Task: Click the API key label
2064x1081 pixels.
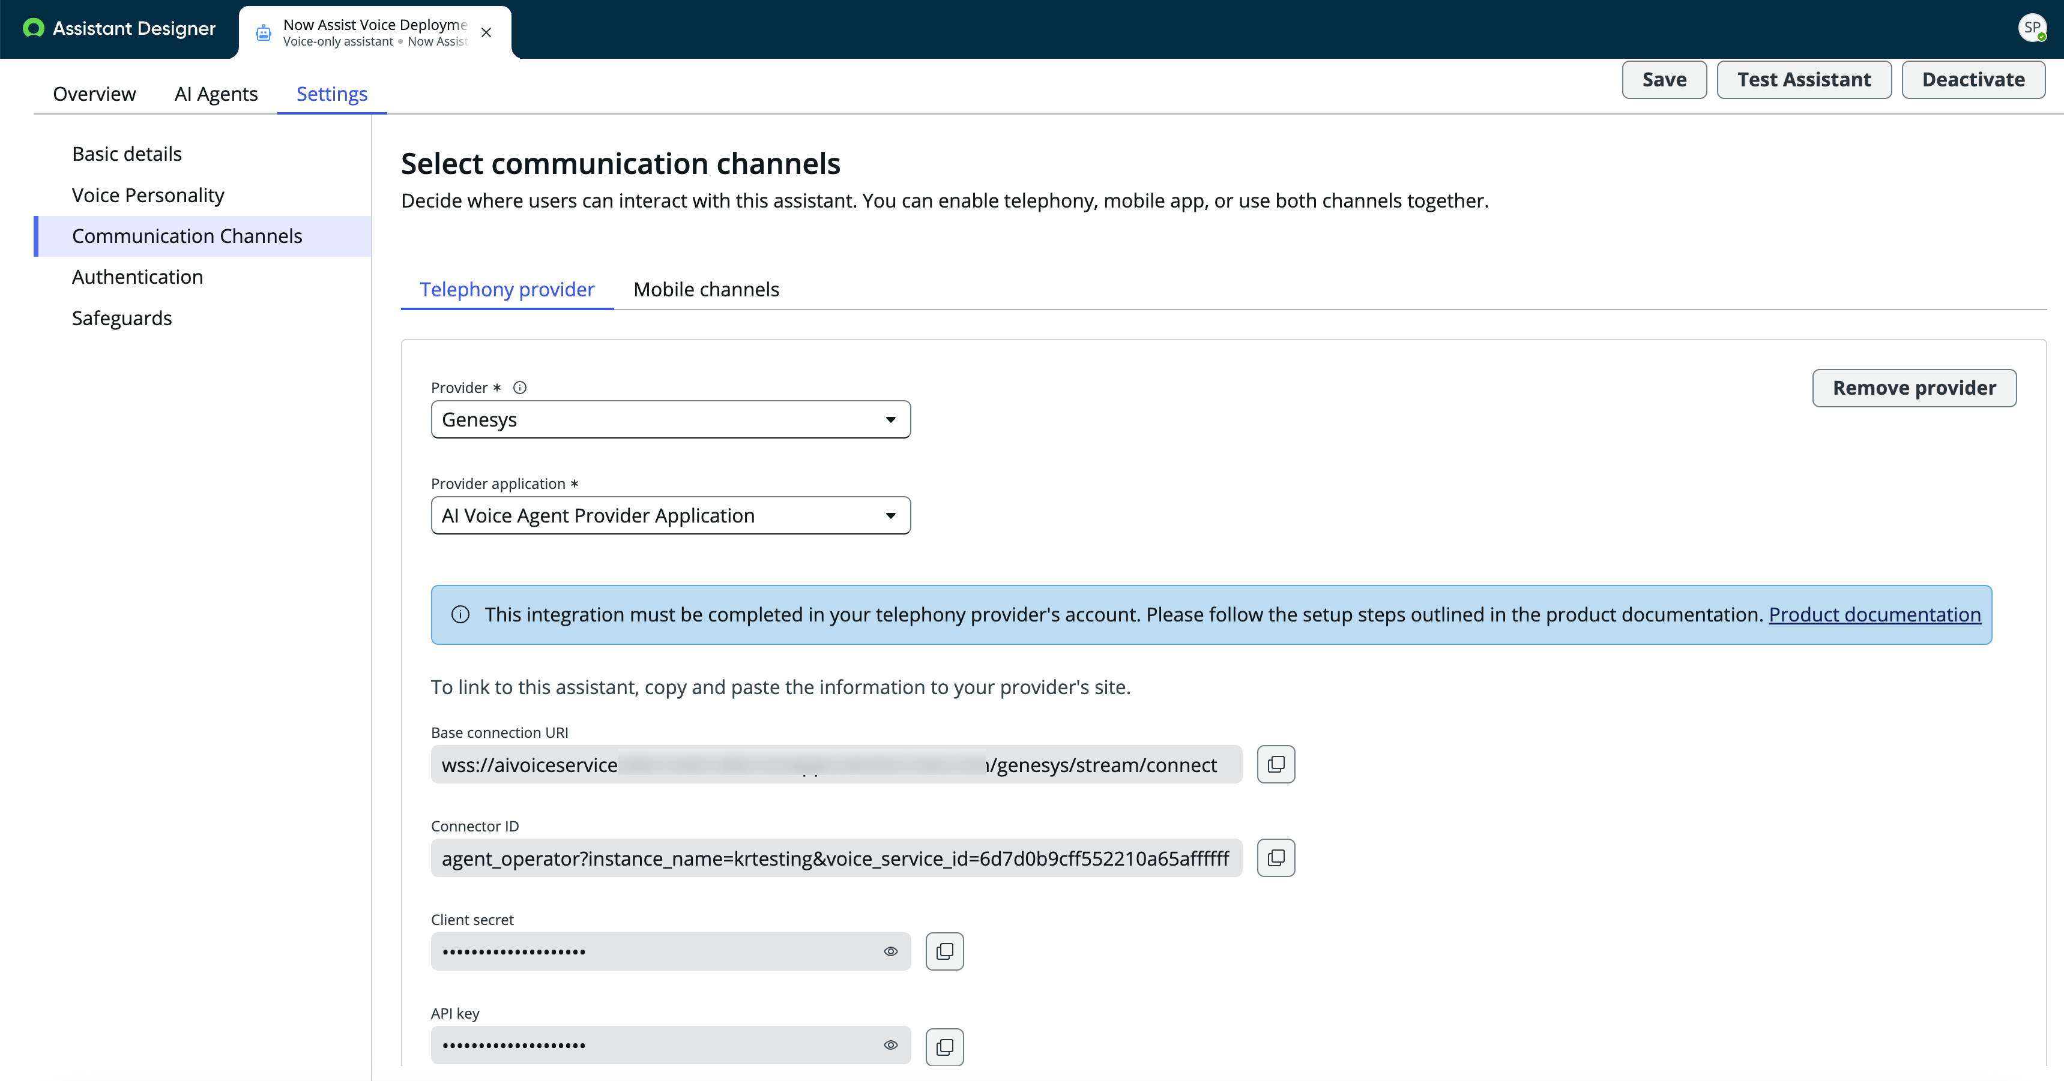Action: coord(455,1014)
